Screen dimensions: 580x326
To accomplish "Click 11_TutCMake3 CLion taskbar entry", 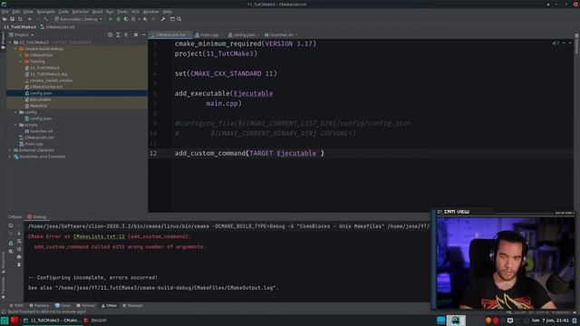I will [x=51, y=321].
